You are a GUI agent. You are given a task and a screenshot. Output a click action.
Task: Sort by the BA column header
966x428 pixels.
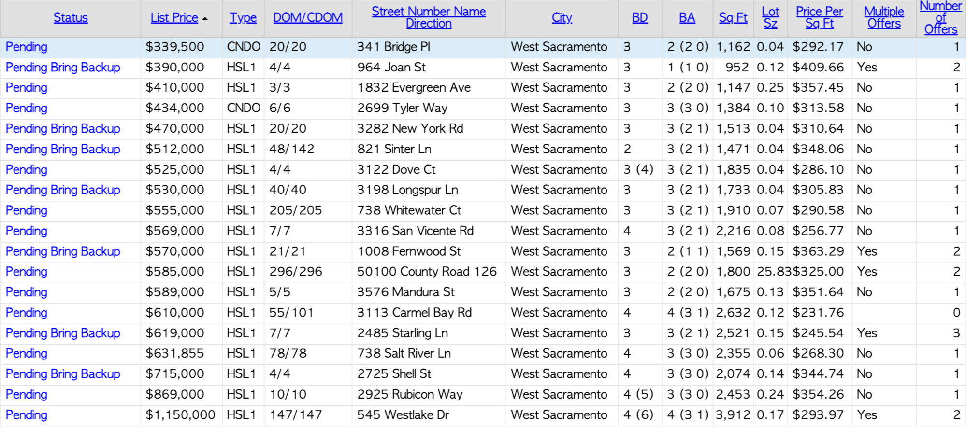click(687, 18)
